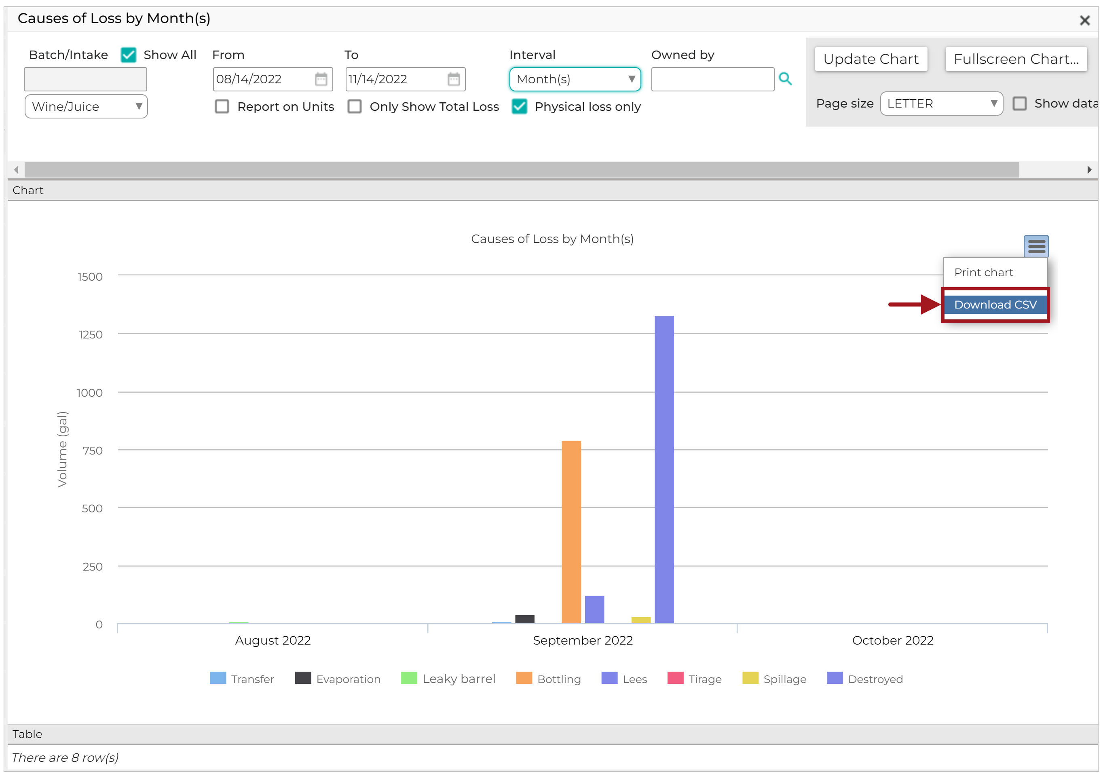This screenshot has width=1103, height=776.
Task: Click the October 2022 axis label
Action: coord(893,641)
